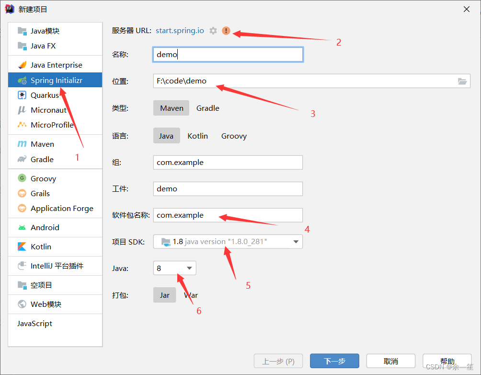Select Java Enterprise in the list

(x=55, y=65)
